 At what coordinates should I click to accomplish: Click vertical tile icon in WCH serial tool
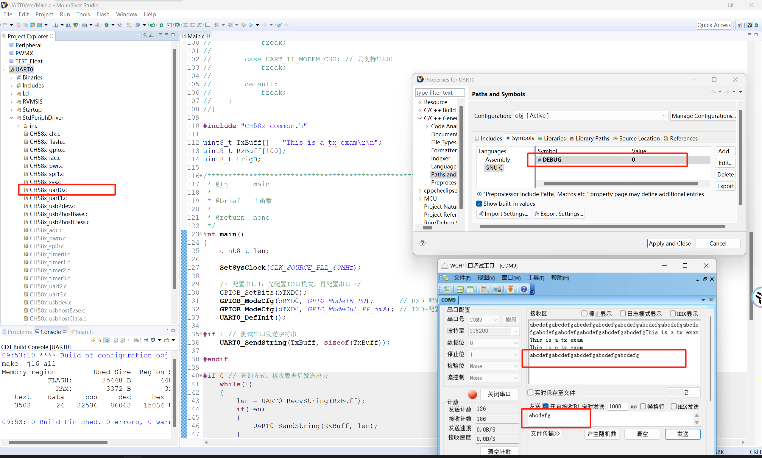coord(470,289)
